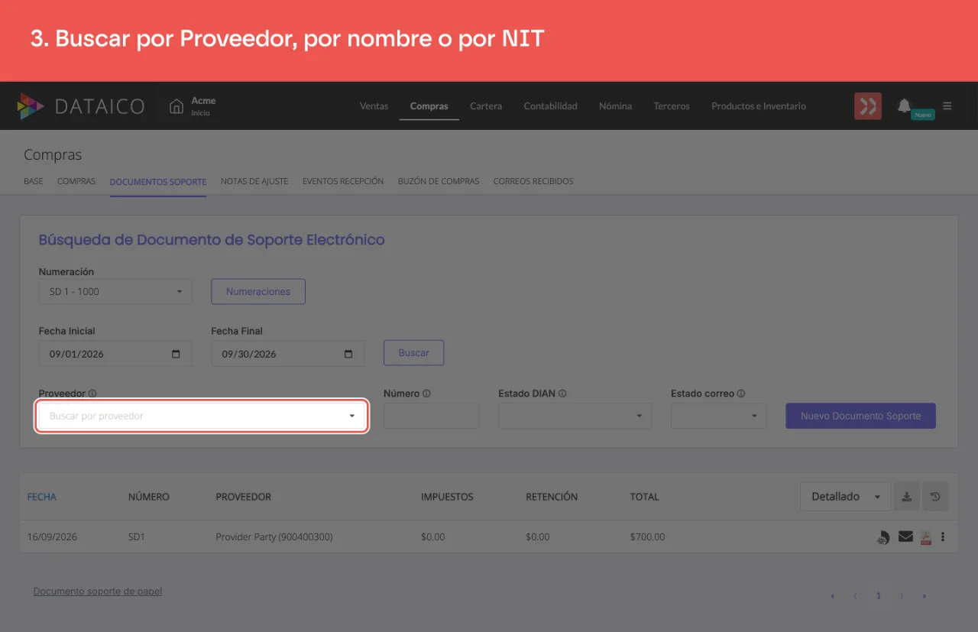Download the results list
This screenshot has height=632, width=978.
click(907, 497)
